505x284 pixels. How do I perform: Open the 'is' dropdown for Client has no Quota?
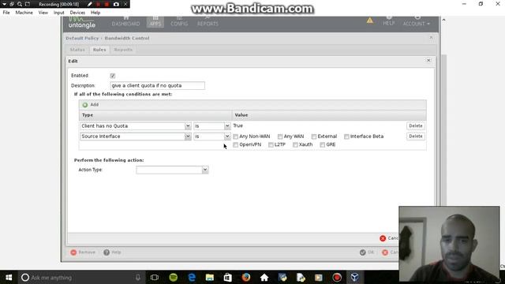(x=227, y=126)
